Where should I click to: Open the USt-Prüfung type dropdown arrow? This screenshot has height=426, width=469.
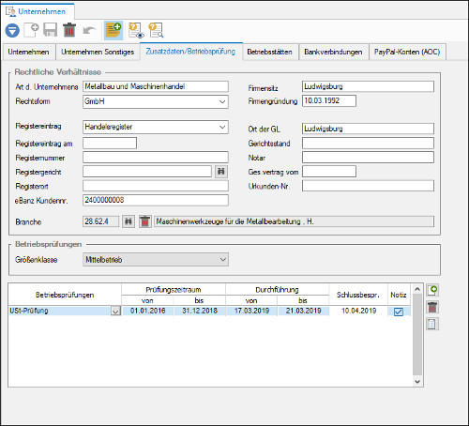[115, 312]
